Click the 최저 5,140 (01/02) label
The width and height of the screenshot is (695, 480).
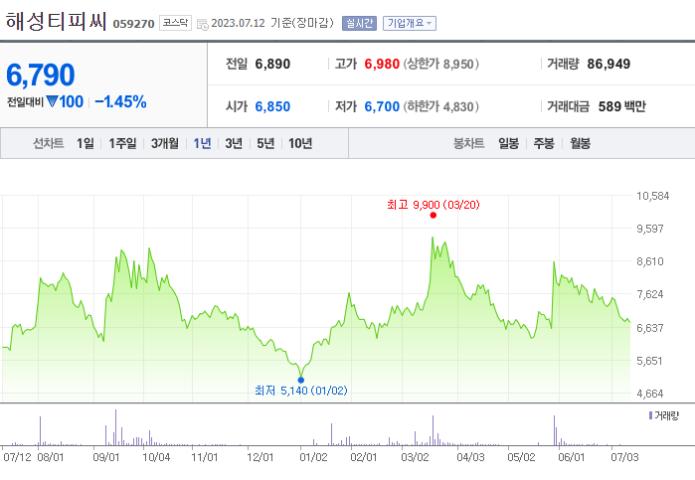tap(301, 391)
